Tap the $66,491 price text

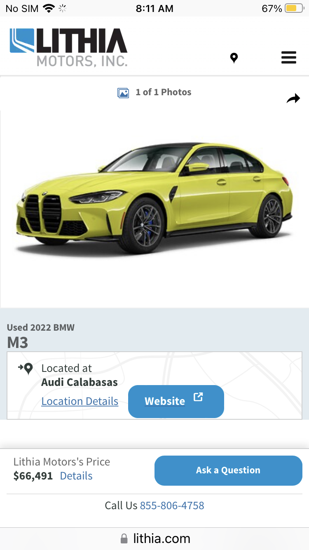(33, 476)
